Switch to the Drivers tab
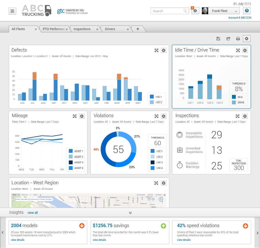 coord(110,29)
